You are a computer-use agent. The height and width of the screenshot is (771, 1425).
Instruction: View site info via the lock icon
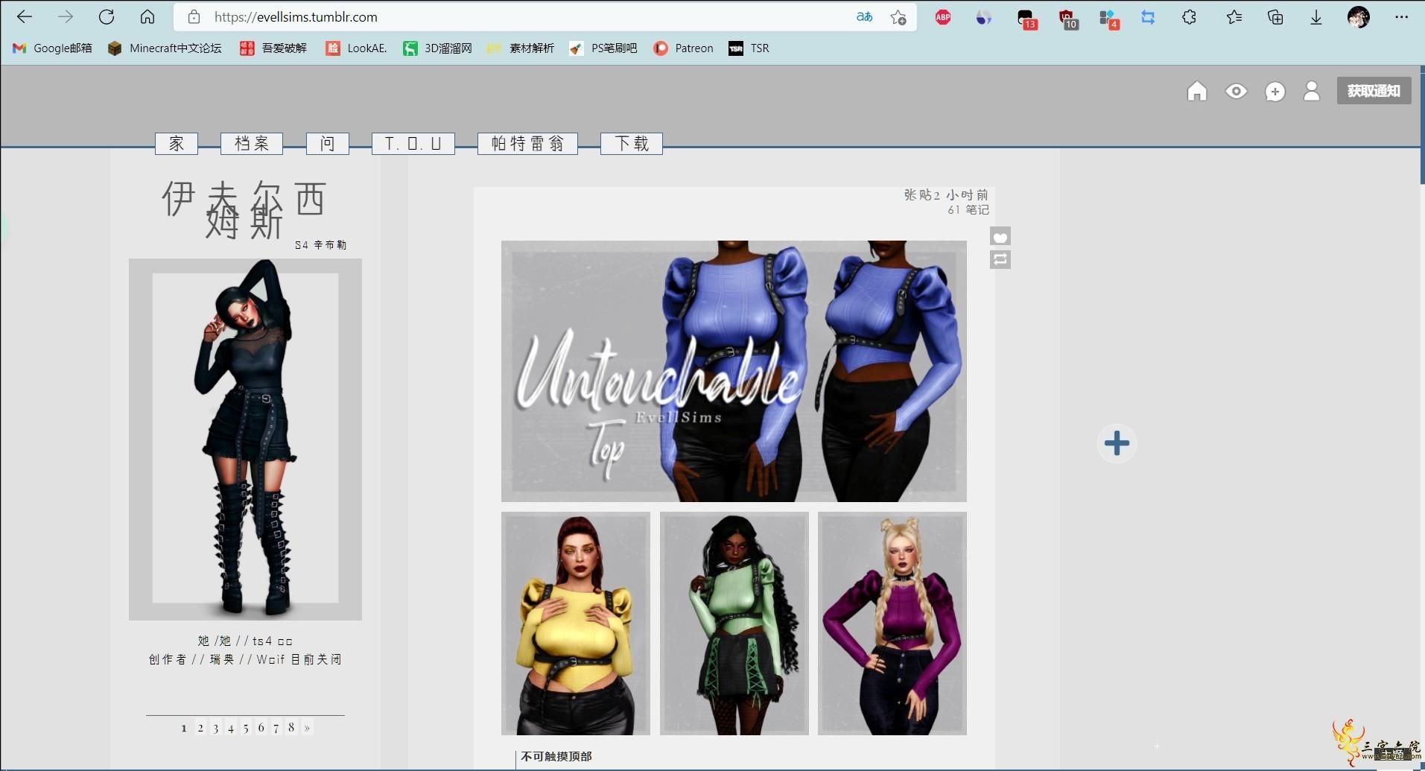coord(194,16)
